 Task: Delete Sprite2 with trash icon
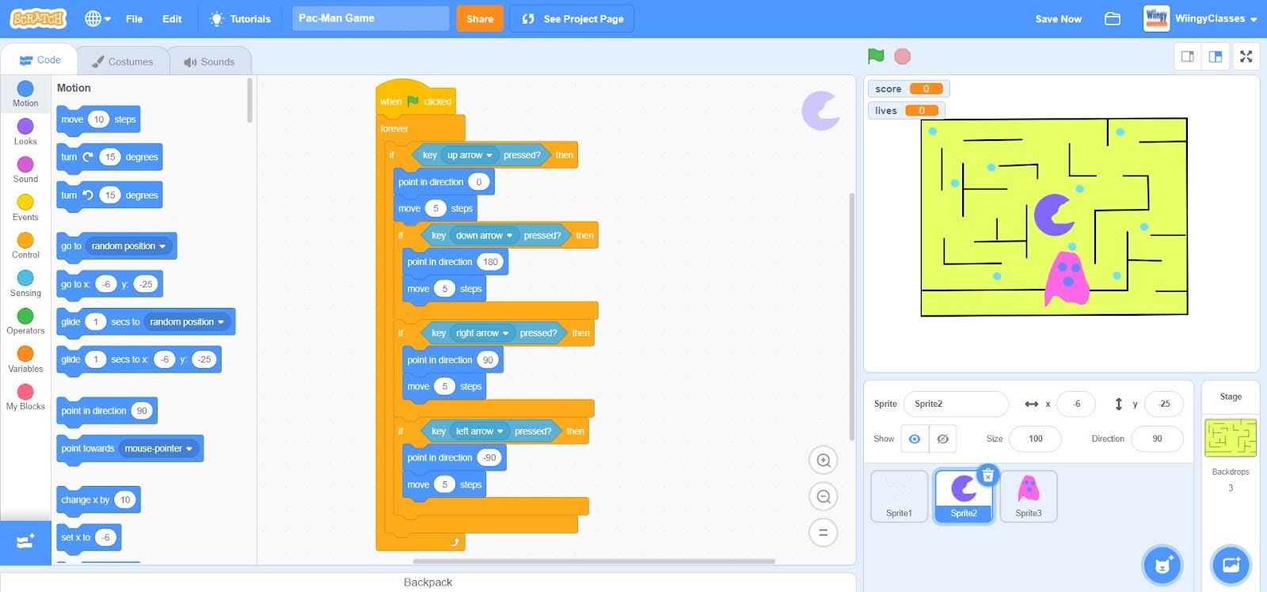987,476
